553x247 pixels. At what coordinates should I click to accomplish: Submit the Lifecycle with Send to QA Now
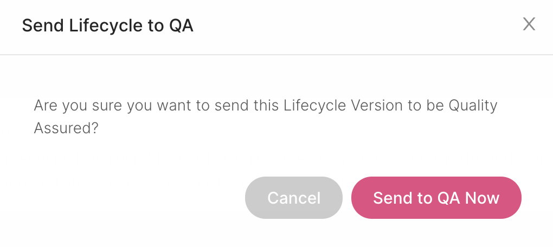(436, 198)
